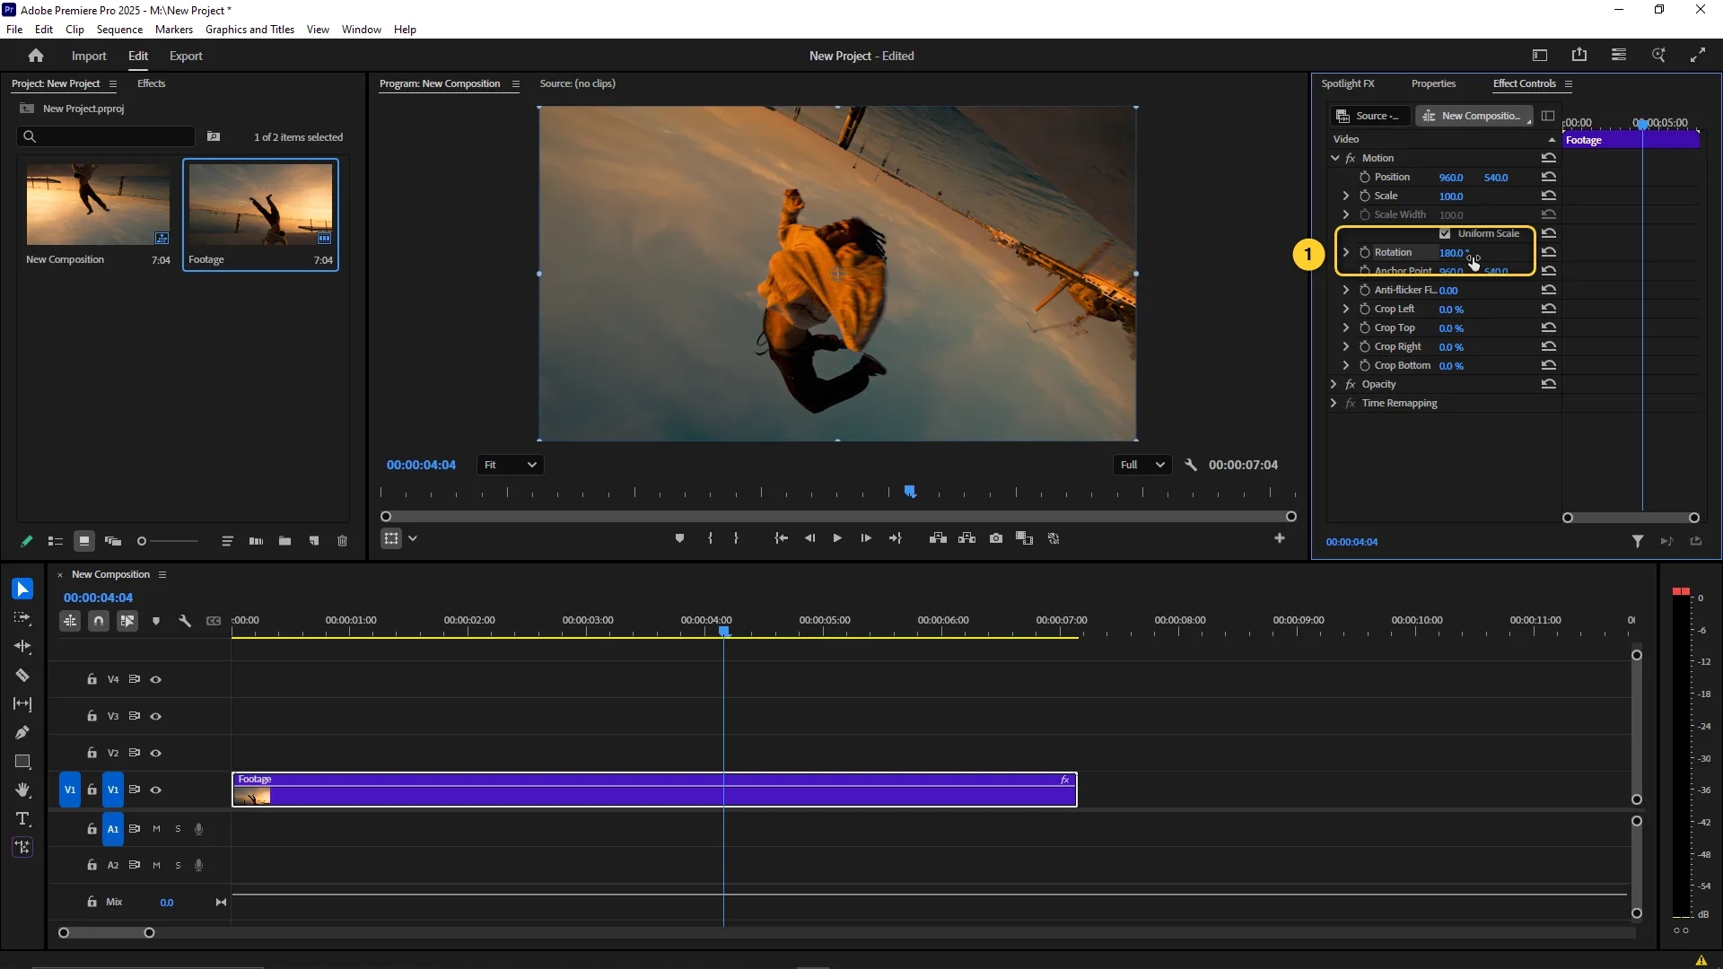This screenshot has height=969, width=1723.
Task: Click Mark Out bracket icon
Action: point(736,538)
